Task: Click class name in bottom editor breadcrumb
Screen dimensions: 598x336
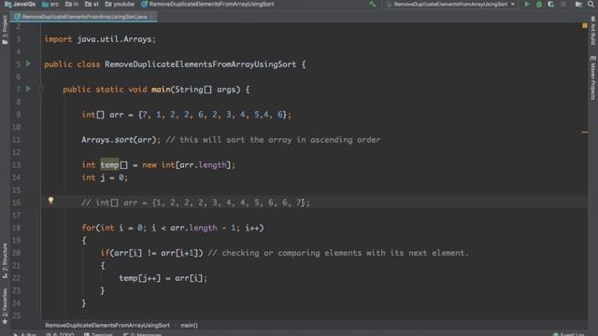Action: [107, 326]
